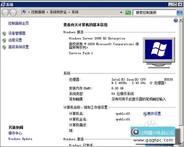This screenshot has height=147, width=184.
Task: Click Service Pack 1 text
Action: click(x=81, y=53)
